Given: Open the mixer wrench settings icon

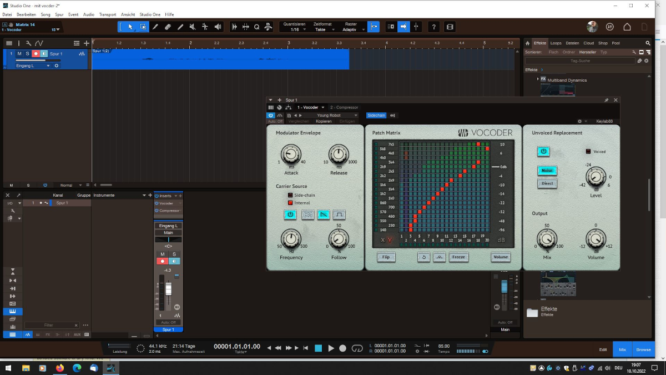Looking at the screenshot, I should point(12,211).
